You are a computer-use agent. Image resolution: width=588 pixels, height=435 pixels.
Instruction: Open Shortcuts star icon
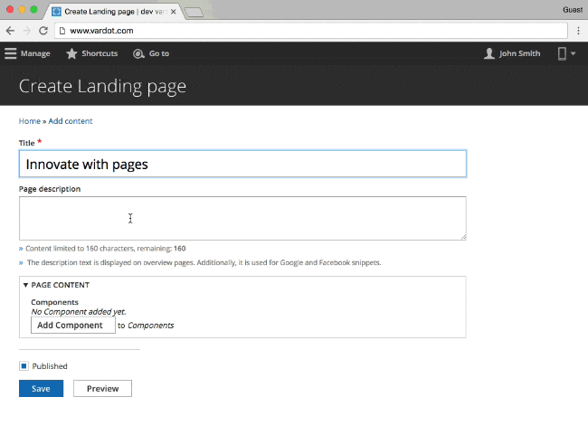[71, 53]
